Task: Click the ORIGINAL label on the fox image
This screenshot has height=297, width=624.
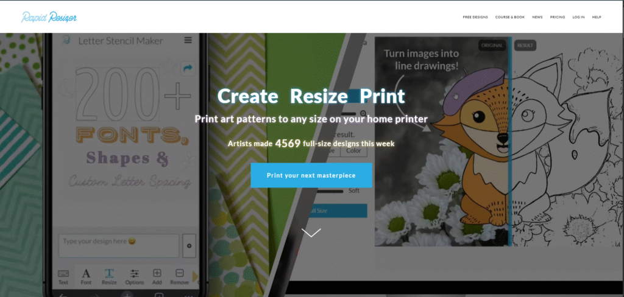Action: pos(492,45)
